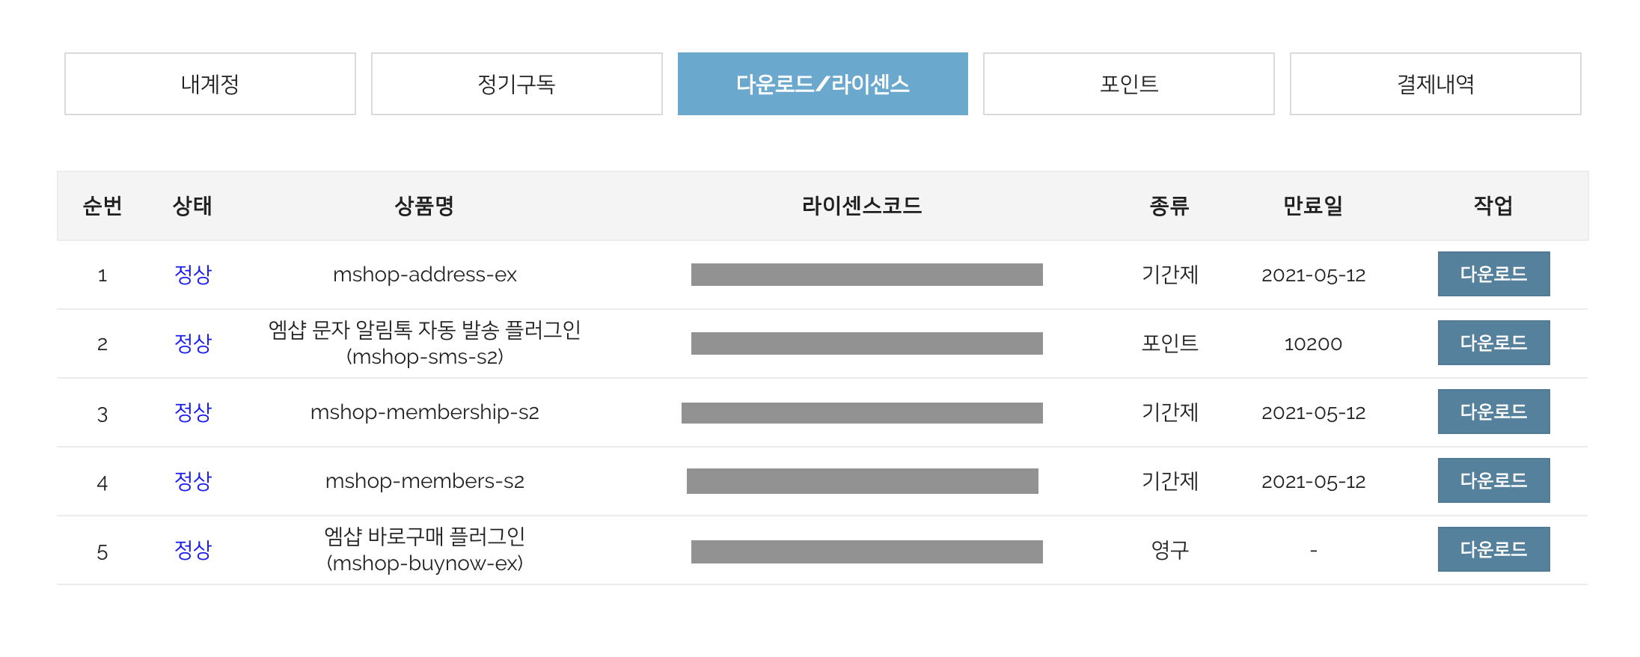Click the 정상 link in row 5
The image size is (1640, 657).
tap(193, 550)
